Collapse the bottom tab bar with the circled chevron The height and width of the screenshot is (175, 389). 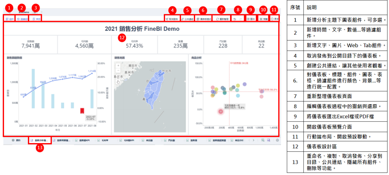pyautogui.click(x=277, y=140)
